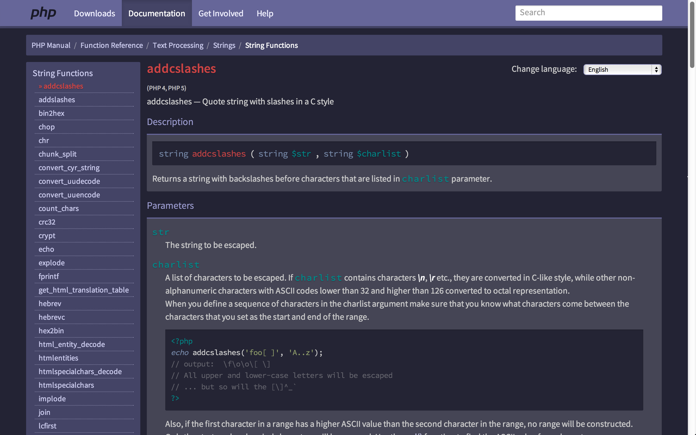Click the addcslashes page title

coord(182,69)
